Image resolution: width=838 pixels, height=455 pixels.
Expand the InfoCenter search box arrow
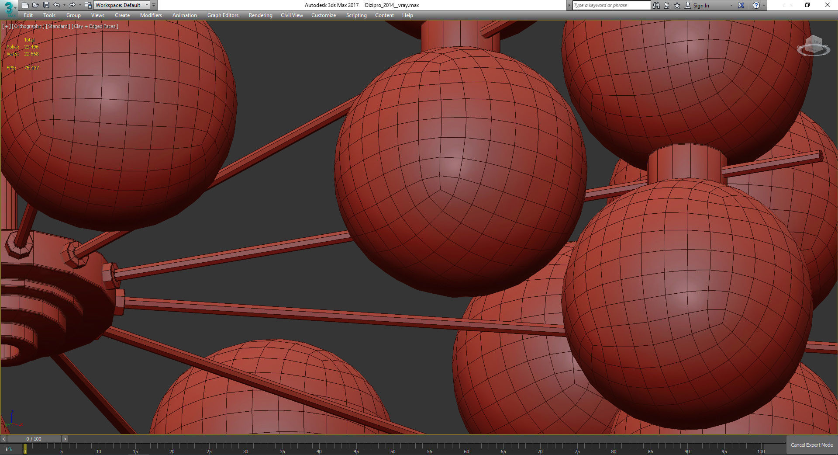(569, 5)
